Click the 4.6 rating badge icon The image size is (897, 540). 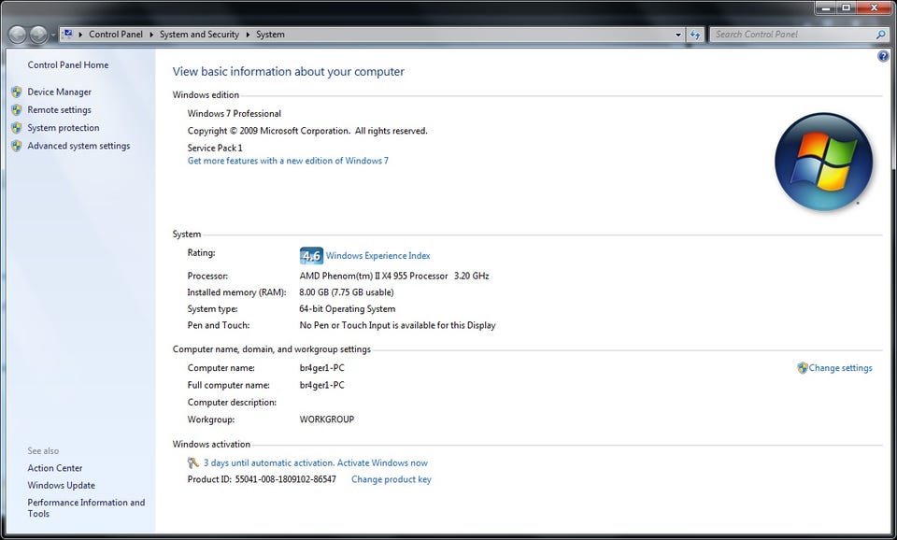pos(311,256)
